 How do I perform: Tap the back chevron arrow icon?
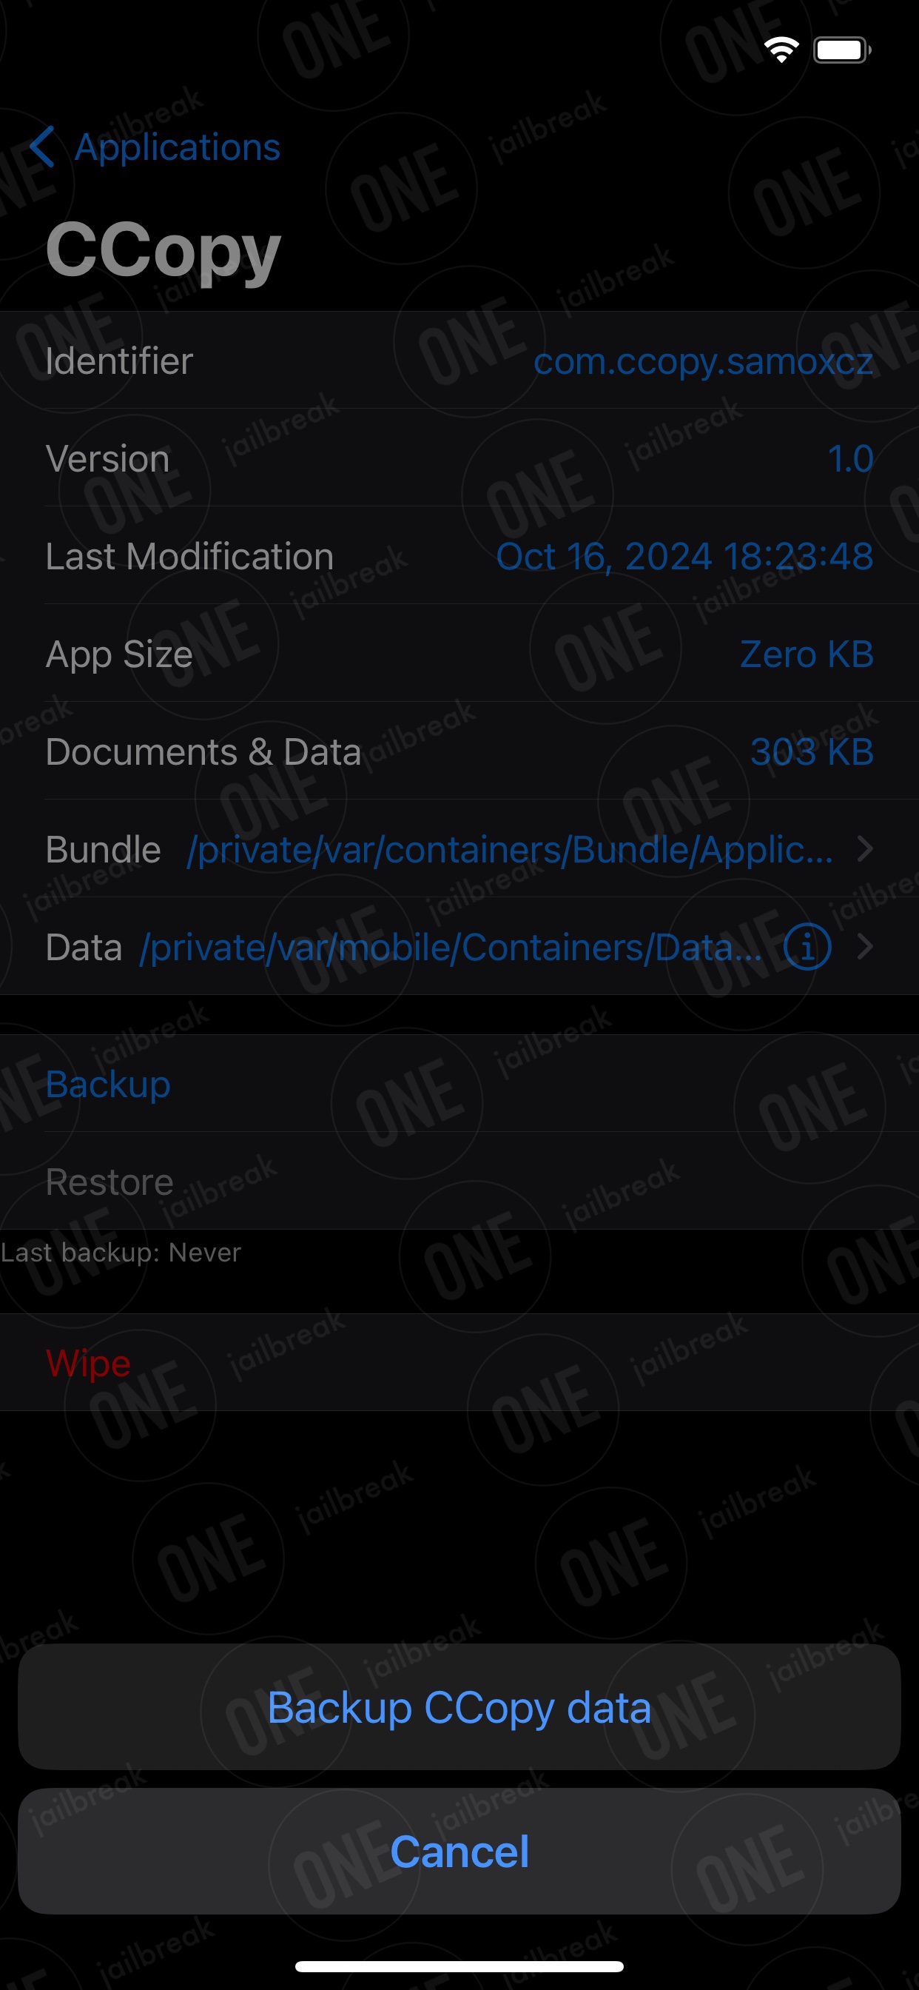(x=41, y=147)
